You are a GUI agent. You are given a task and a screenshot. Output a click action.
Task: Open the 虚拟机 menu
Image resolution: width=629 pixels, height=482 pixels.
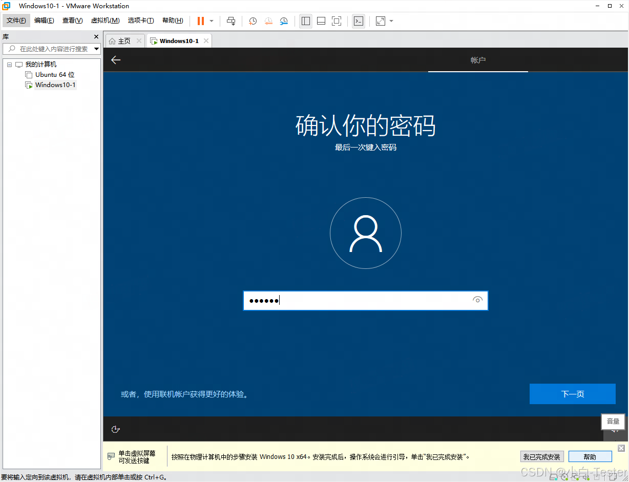105,20
